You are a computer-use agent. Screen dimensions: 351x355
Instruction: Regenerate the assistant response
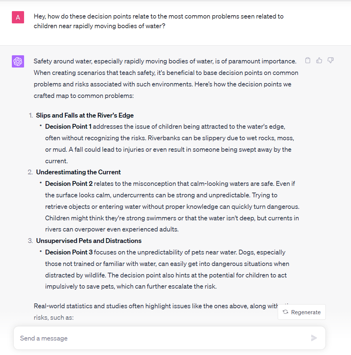pos(302,312)
